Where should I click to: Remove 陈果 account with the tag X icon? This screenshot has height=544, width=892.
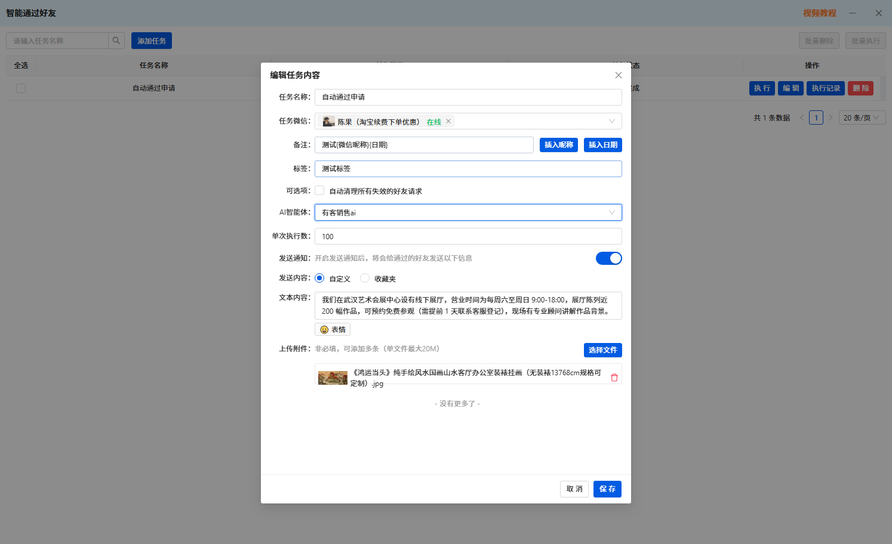point(448,120)
